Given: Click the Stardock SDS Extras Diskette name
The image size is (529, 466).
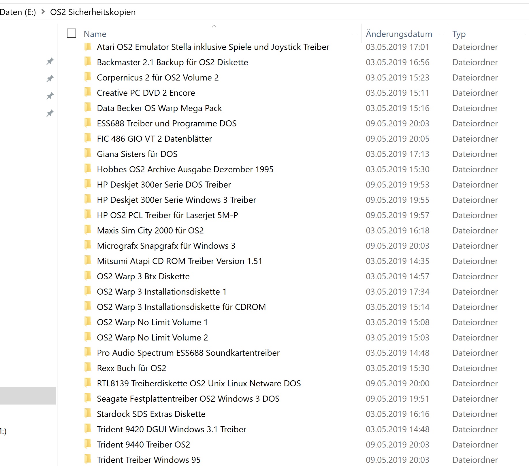Looking at the screenshot, I should click(x=151, y=414).
